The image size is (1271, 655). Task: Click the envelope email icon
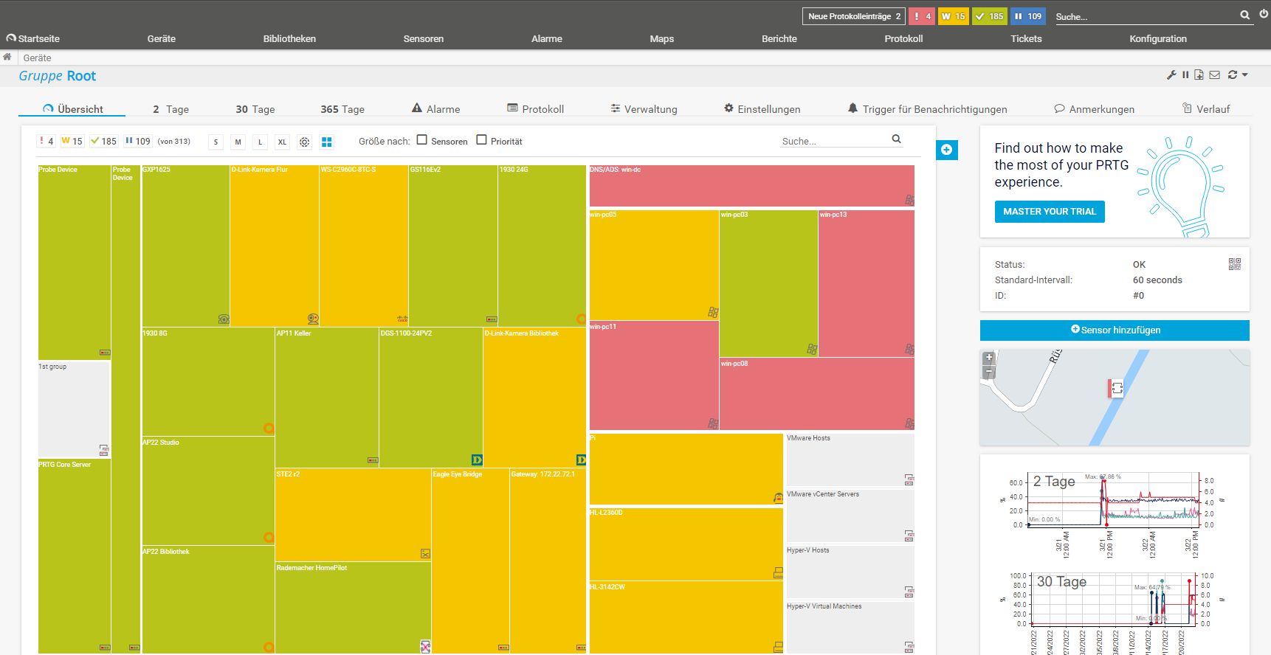click(1214, 75)
